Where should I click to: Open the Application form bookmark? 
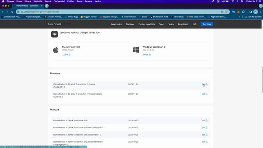(x=217, y=17)
